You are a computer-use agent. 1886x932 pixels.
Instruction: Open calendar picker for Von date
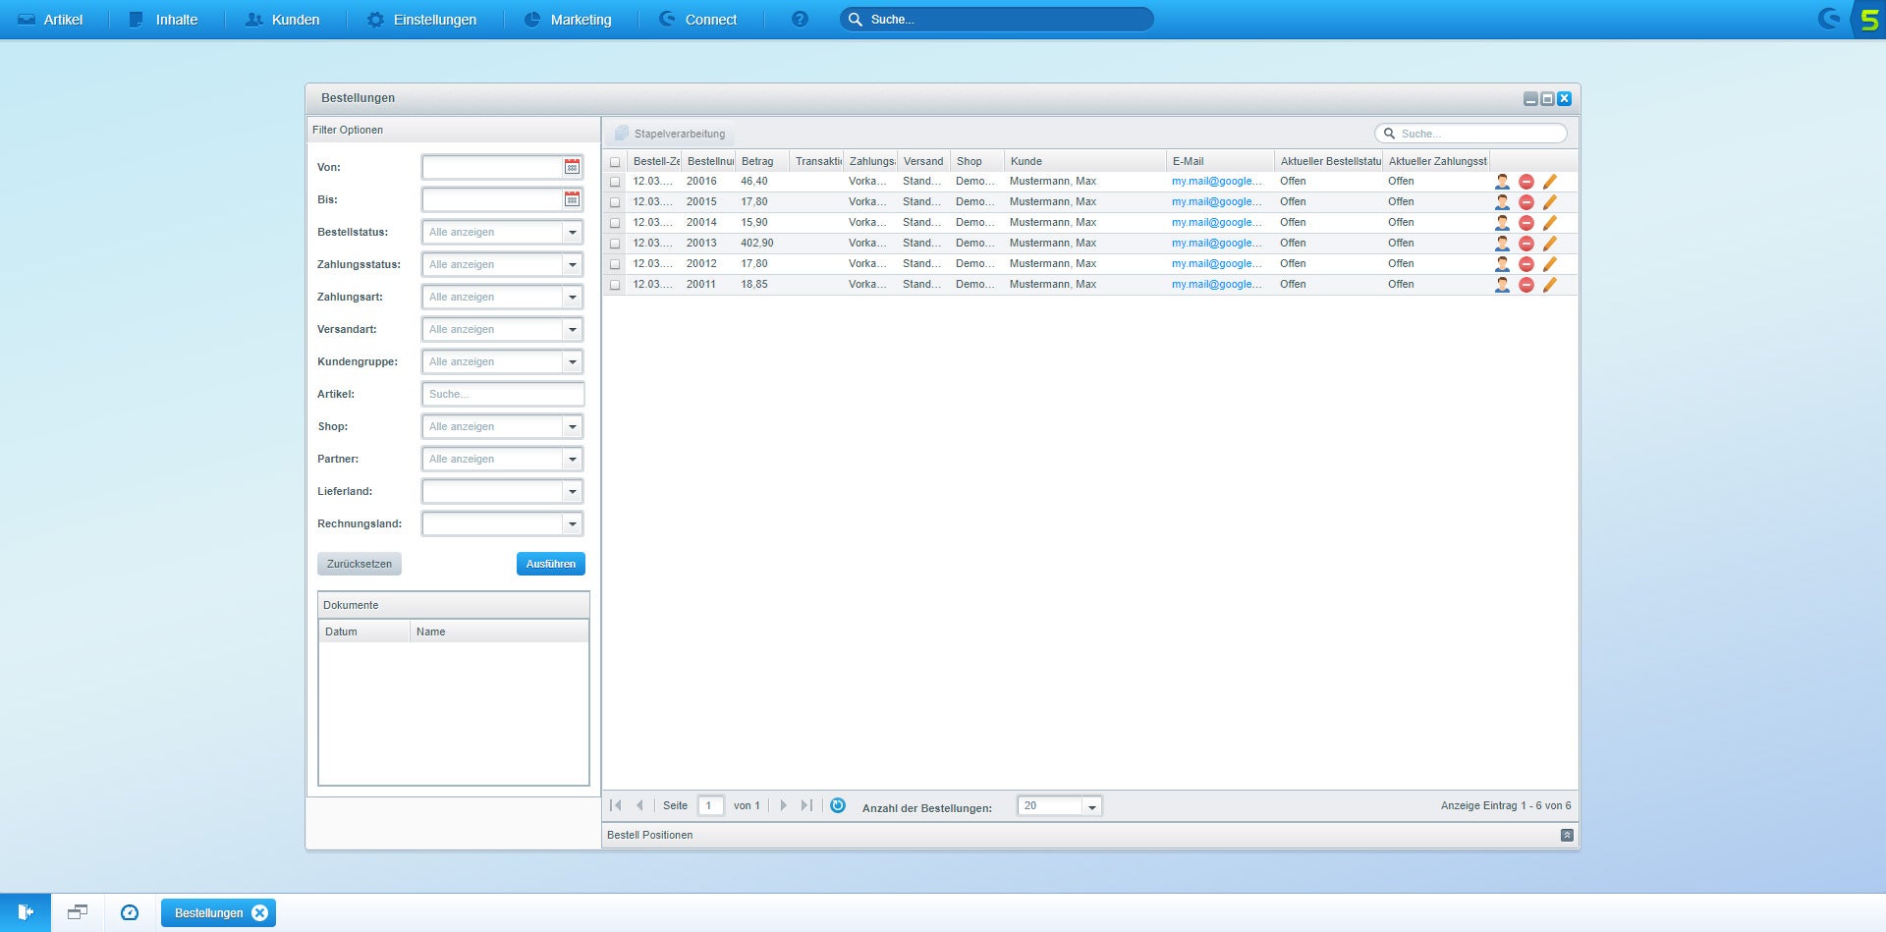pyautogui.click(x=572, y=167)
